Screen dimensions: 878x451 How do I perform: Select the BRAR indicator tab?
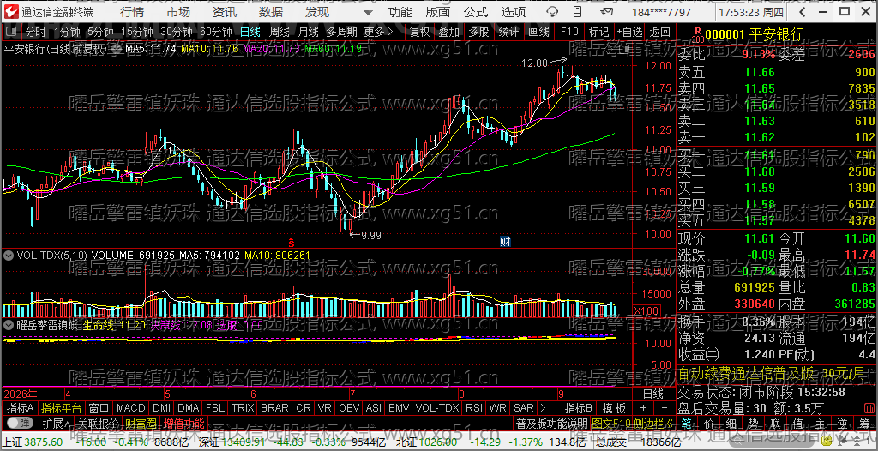click(x=275, y=408)
